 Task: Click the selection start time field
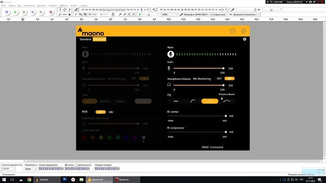pos(51,169)
